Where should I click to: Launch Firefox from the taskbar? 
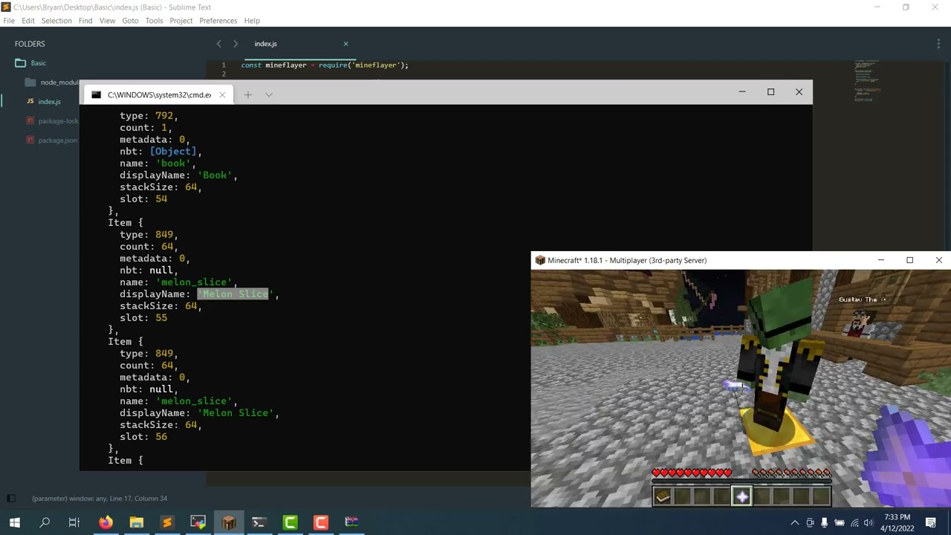click(106, 522)
